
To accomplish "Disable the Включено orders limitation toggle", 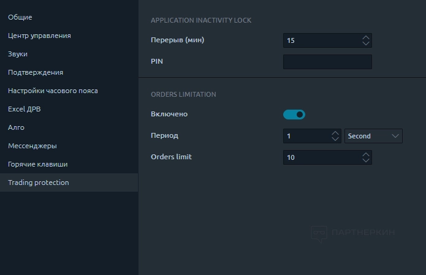I will pos(294,114).
